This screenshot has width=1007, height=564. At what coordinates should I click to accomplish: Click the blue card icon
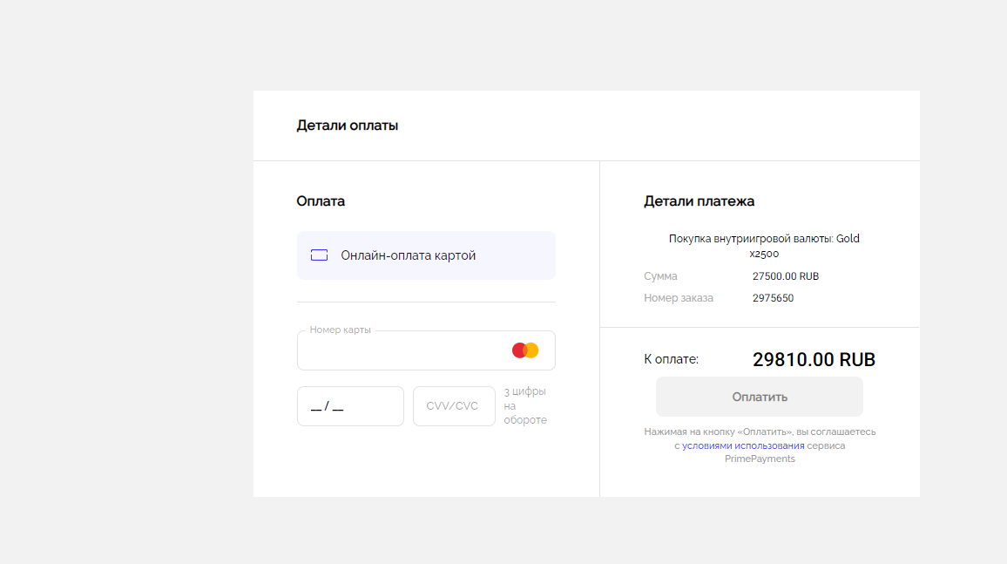(319, 255)
